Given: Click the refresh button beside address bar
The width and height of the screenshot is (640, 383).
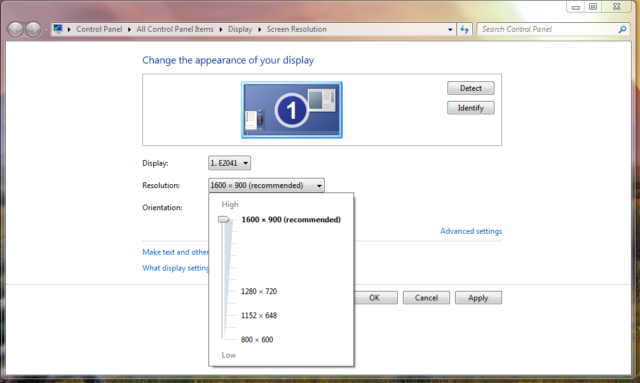Looking at the screenshot, I should tap(465, 29).
